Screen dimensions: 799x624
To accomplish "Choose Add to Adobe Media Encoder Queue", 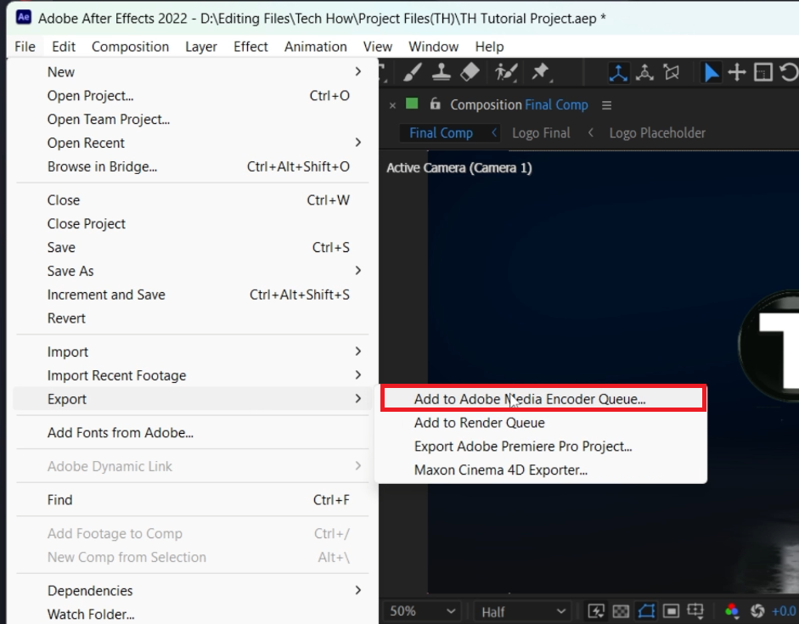I will (x=543, y=399).
